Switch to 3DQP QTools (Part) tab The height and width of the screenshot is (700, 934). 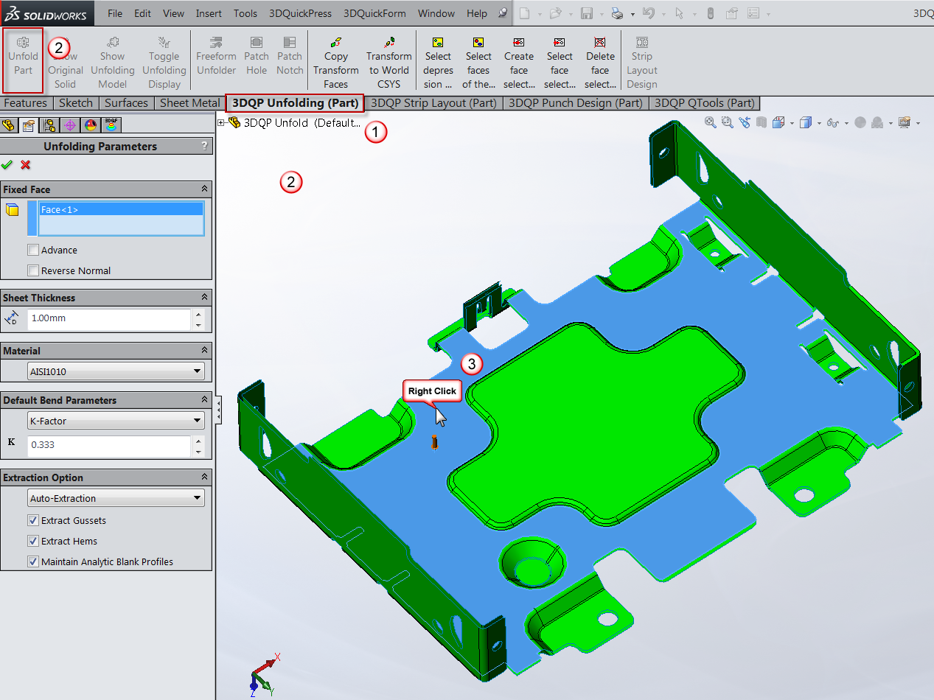coord(705,103)
